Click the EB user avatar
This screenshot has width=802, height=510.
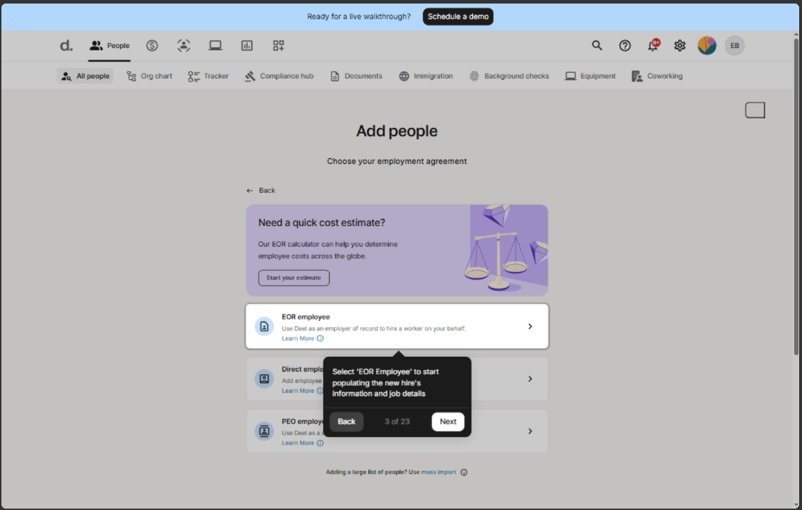735,46
